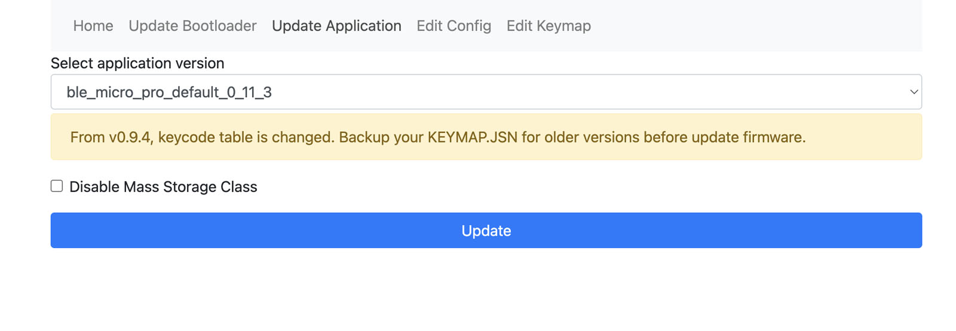Select the Update Application nav item
The image size is (956, 331).
[336, 26]
